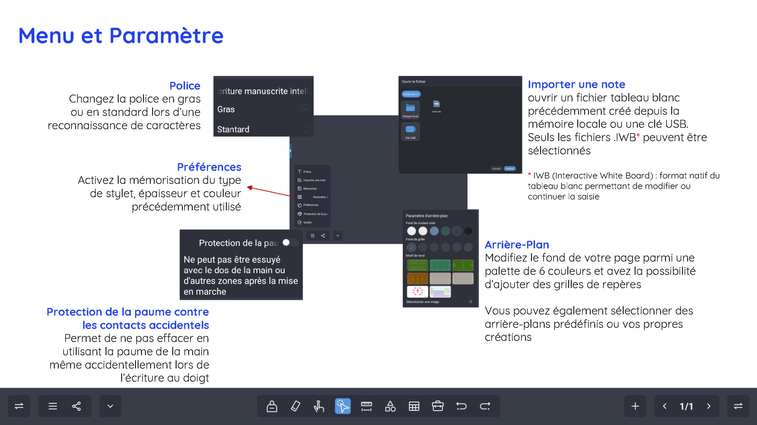This screenshot has width=757, height=425.
Task: Open the Clé USB location
Action: pos(410,131)
